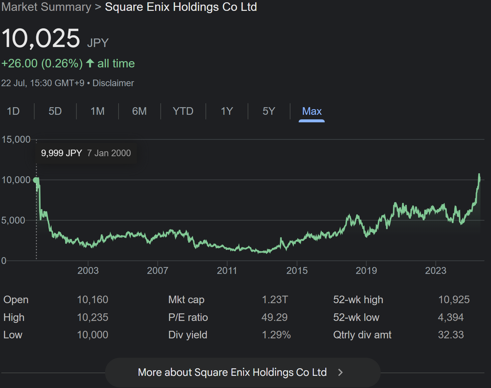Click the 52-wk high value 10,925
This screenshot has width=491, height=388.
tap(454, 300)
